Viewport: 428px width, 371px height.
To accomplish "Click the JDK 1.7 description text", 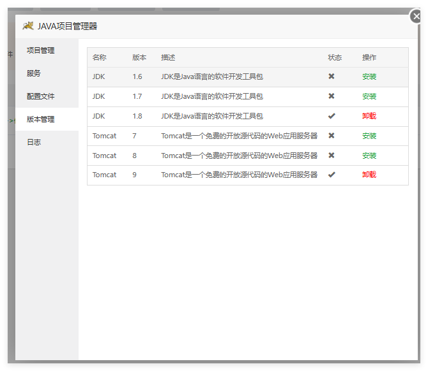I will (x=212, y=96).
